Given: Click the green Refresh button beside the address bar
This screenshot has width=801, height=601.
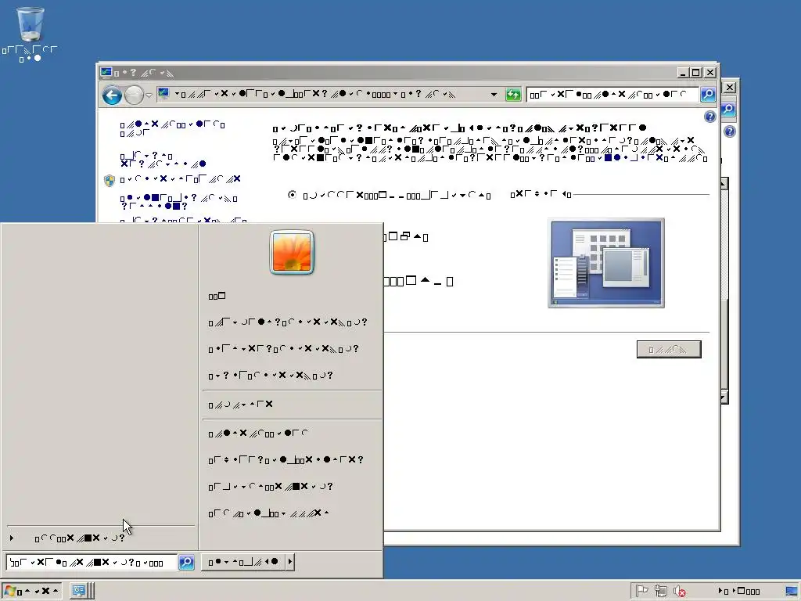Looking at the screenshot, I should (513, 95).
